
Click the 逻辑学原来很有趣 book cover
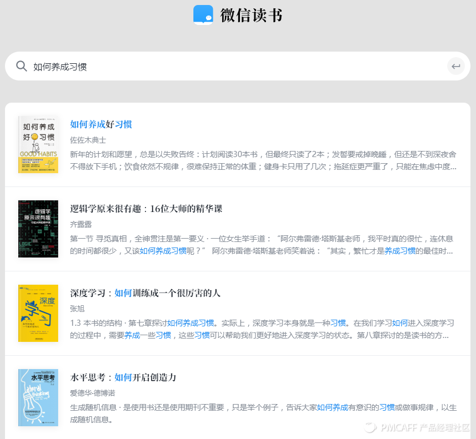(38, 229)
